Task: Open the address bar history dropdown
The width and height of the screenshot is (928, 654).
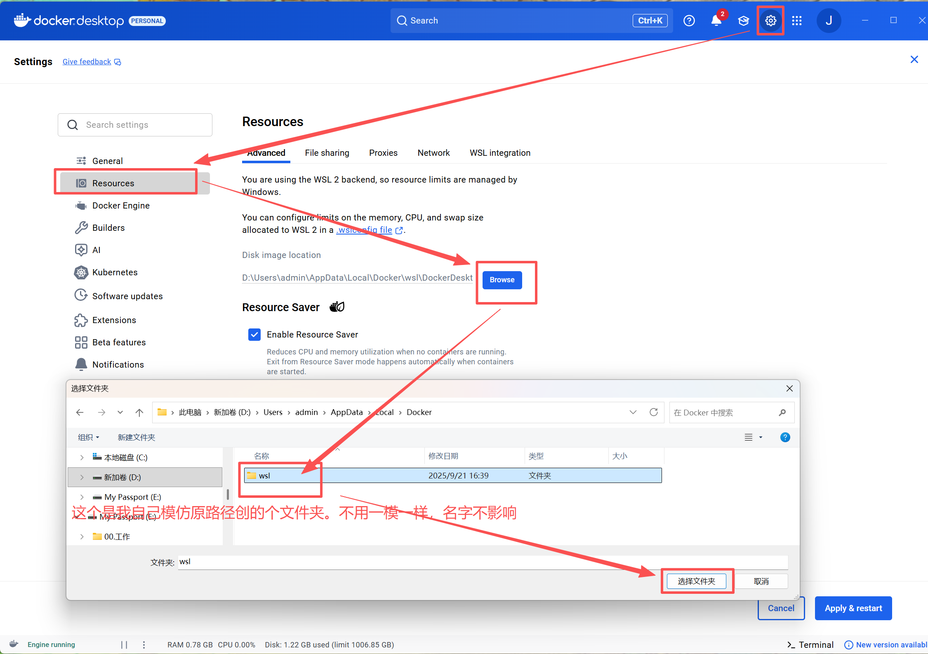Action: (x=633, y=412)
